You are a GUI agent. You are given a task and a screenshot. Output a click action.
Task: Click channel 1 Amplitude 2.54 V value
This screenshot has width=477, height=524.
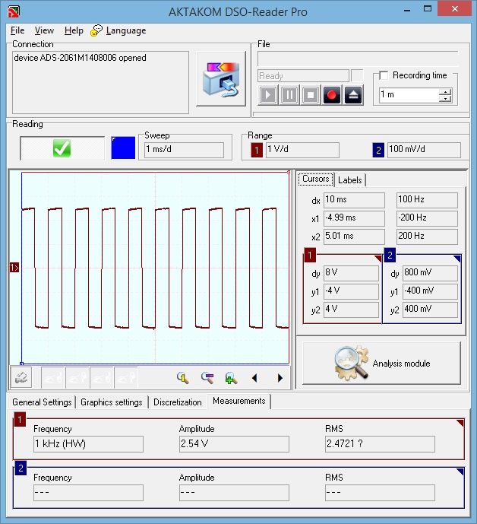coord(234,444)
